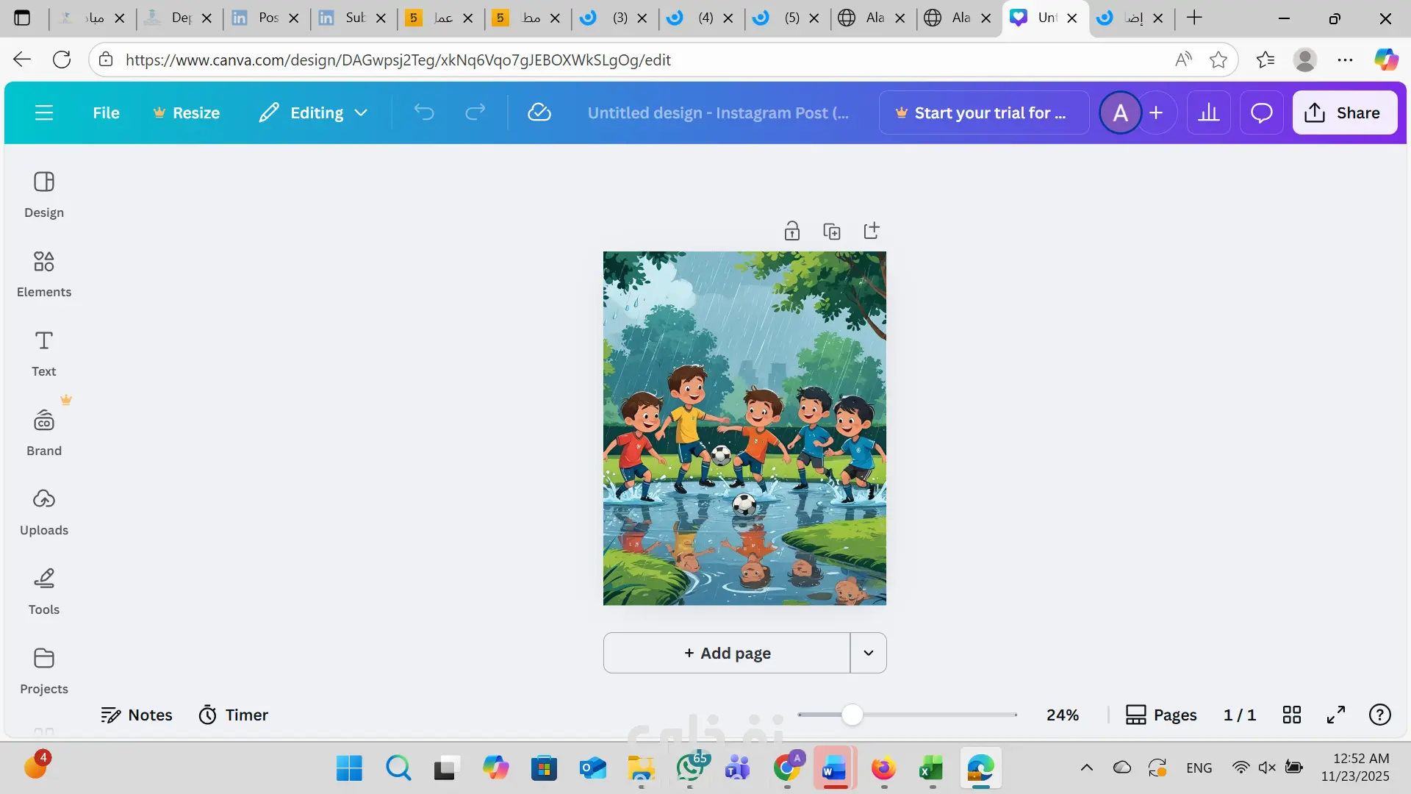This screenshot has height=794, width=1411.
Task: Click the Share button
Action: pos(1344,112)
